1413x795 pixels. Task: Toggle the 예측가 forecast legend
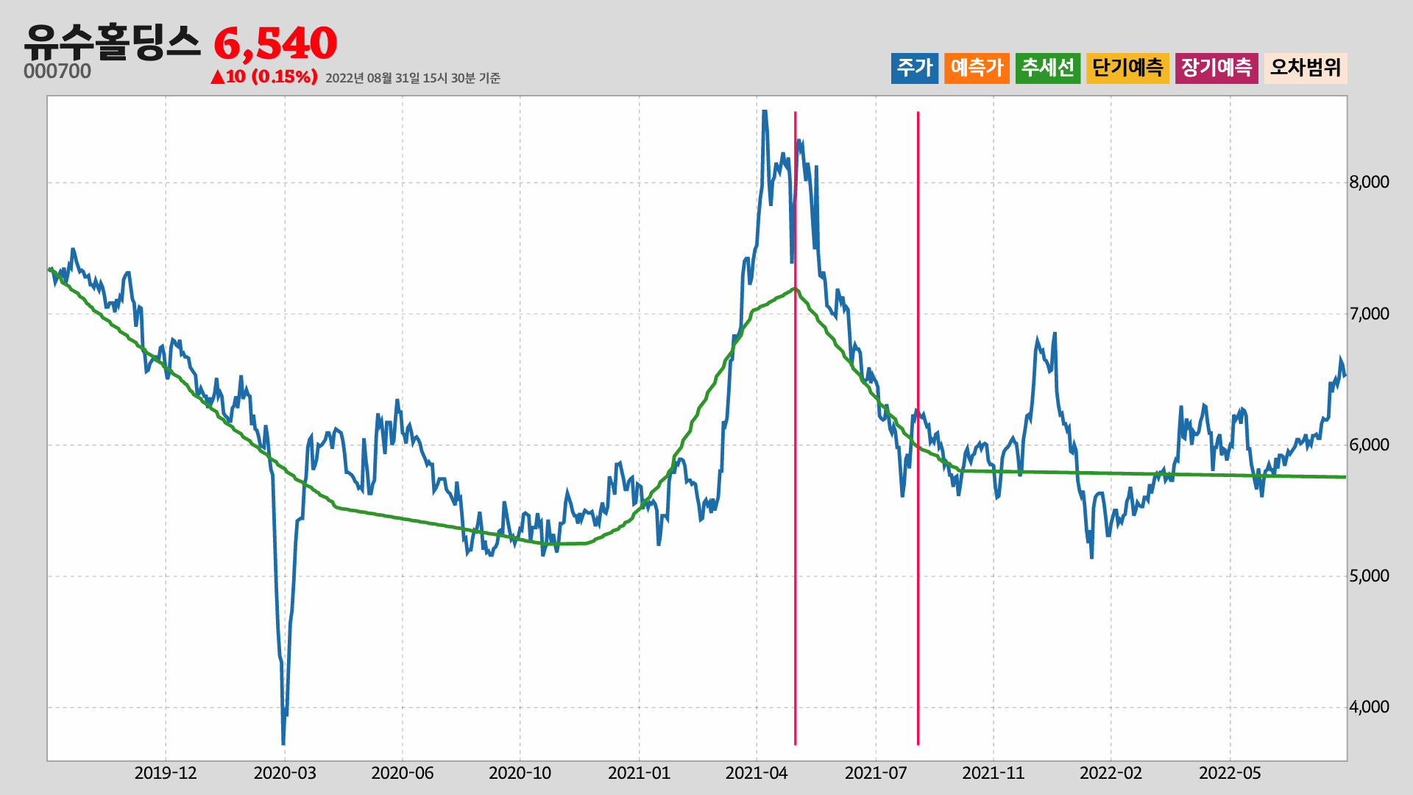pos(977,68)
